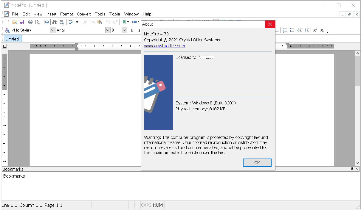Restore the document child window
361x210 pixels.
click(x=349, y=14)
